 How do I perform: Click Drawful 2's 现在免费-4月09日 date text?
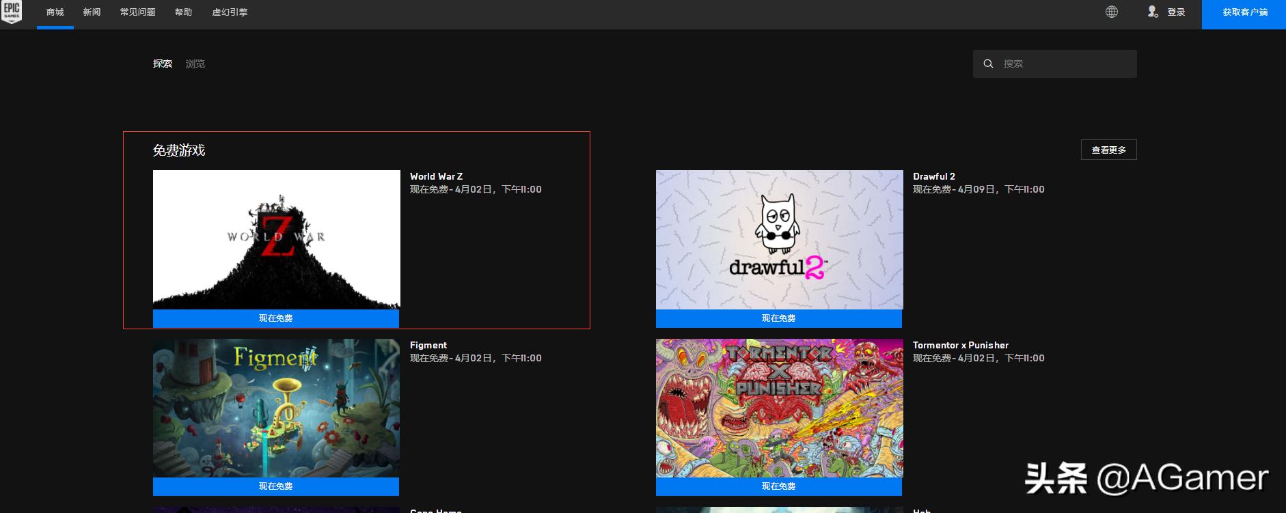979,189
